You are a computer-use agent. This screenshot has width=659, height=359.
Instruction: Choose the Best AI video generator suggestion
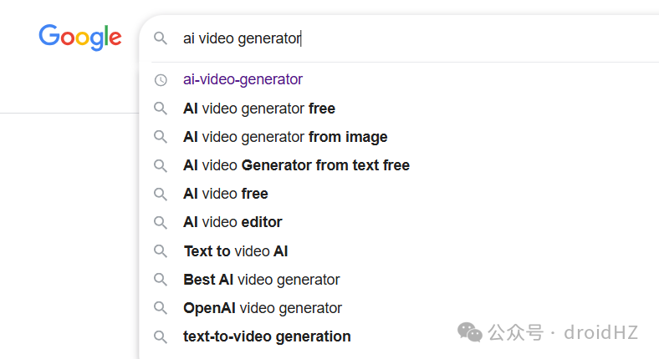click(262, 280)
